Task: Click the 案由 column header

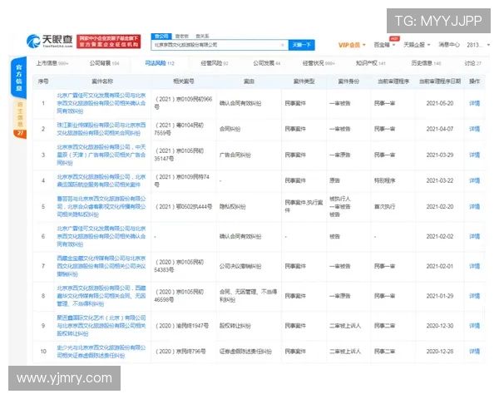Action: (249, 81)
